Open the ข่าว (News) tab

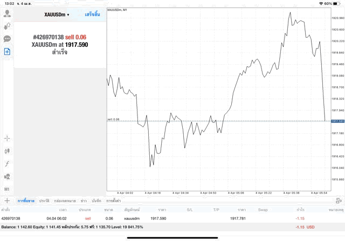(x=84, y=201)
